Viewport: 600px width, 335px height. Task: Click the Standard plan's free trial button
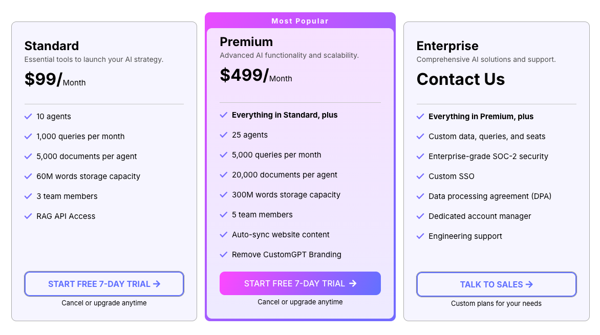tap(104, 284)
